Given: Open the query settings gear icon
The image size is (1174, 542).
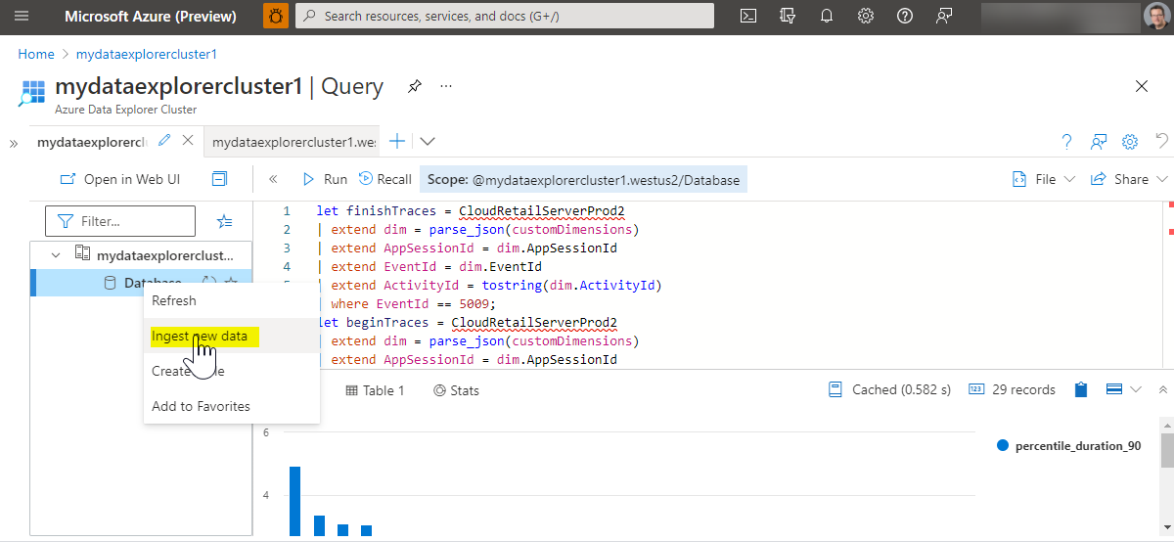Looking at the screenshot, I should (1130, 142).
